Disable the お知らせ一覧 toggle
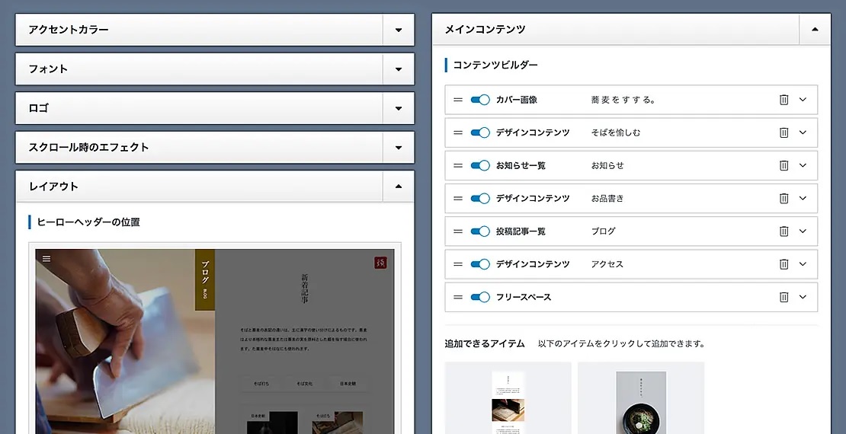The width and height of the screenshot is (846, 434). coord(480,165)
